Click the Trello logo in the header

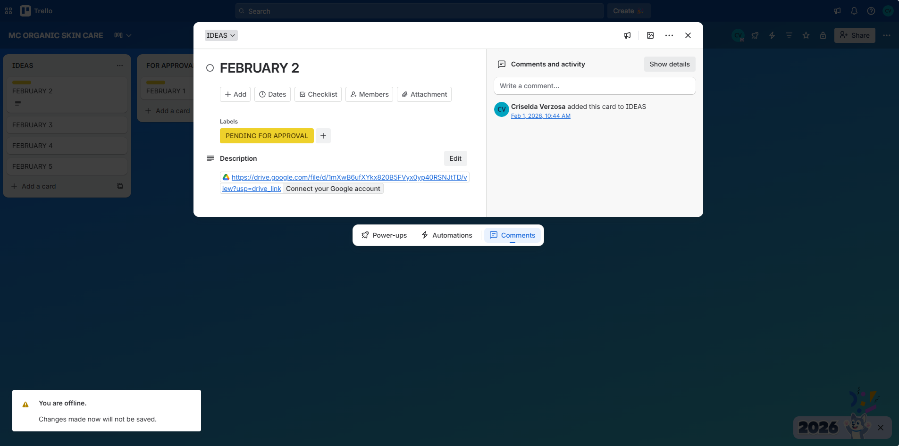(36, 11)
